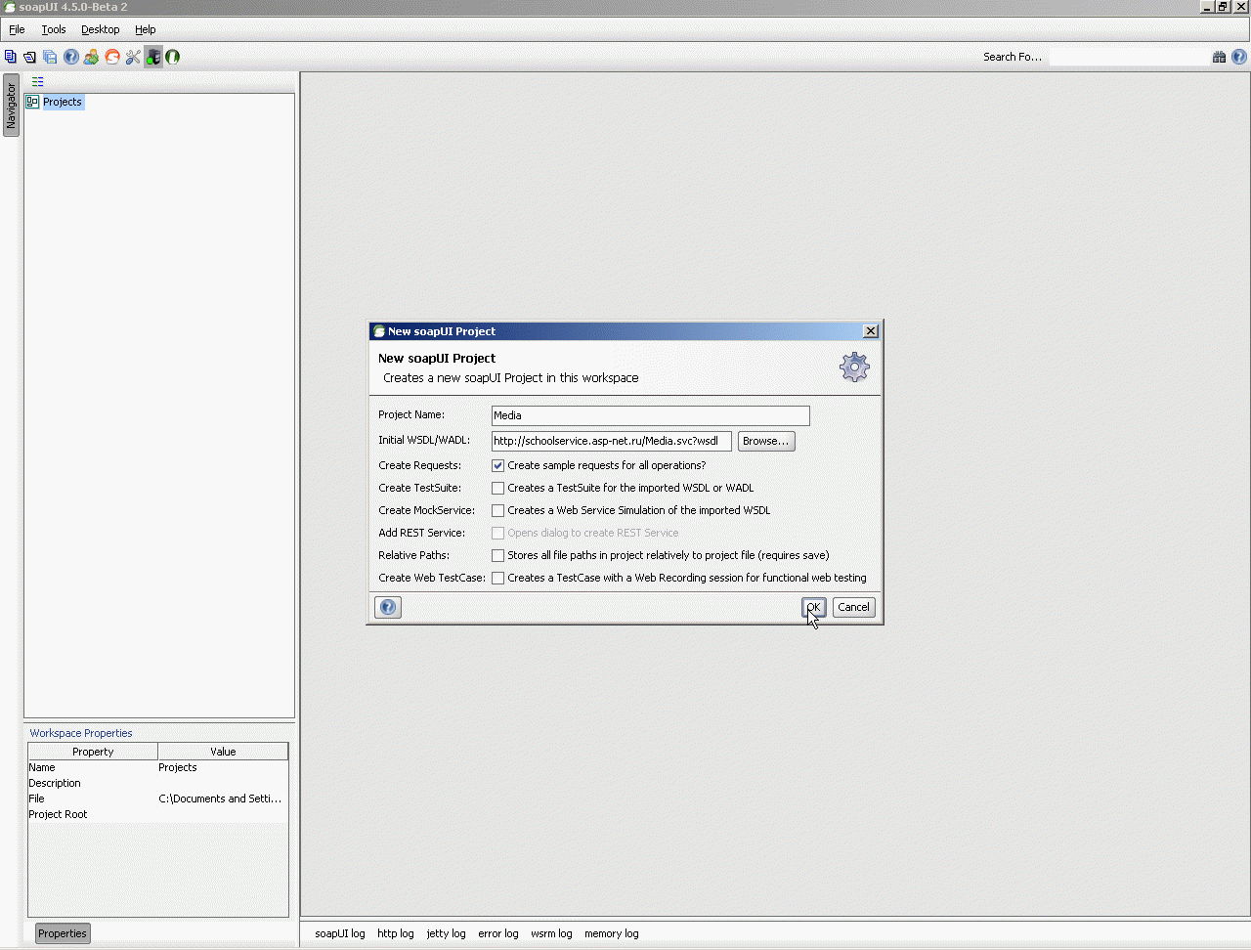Viewport: 1251px width, 950px height.
Task: Uncheck Create sample requests for all operations
Action: (498, 465)
